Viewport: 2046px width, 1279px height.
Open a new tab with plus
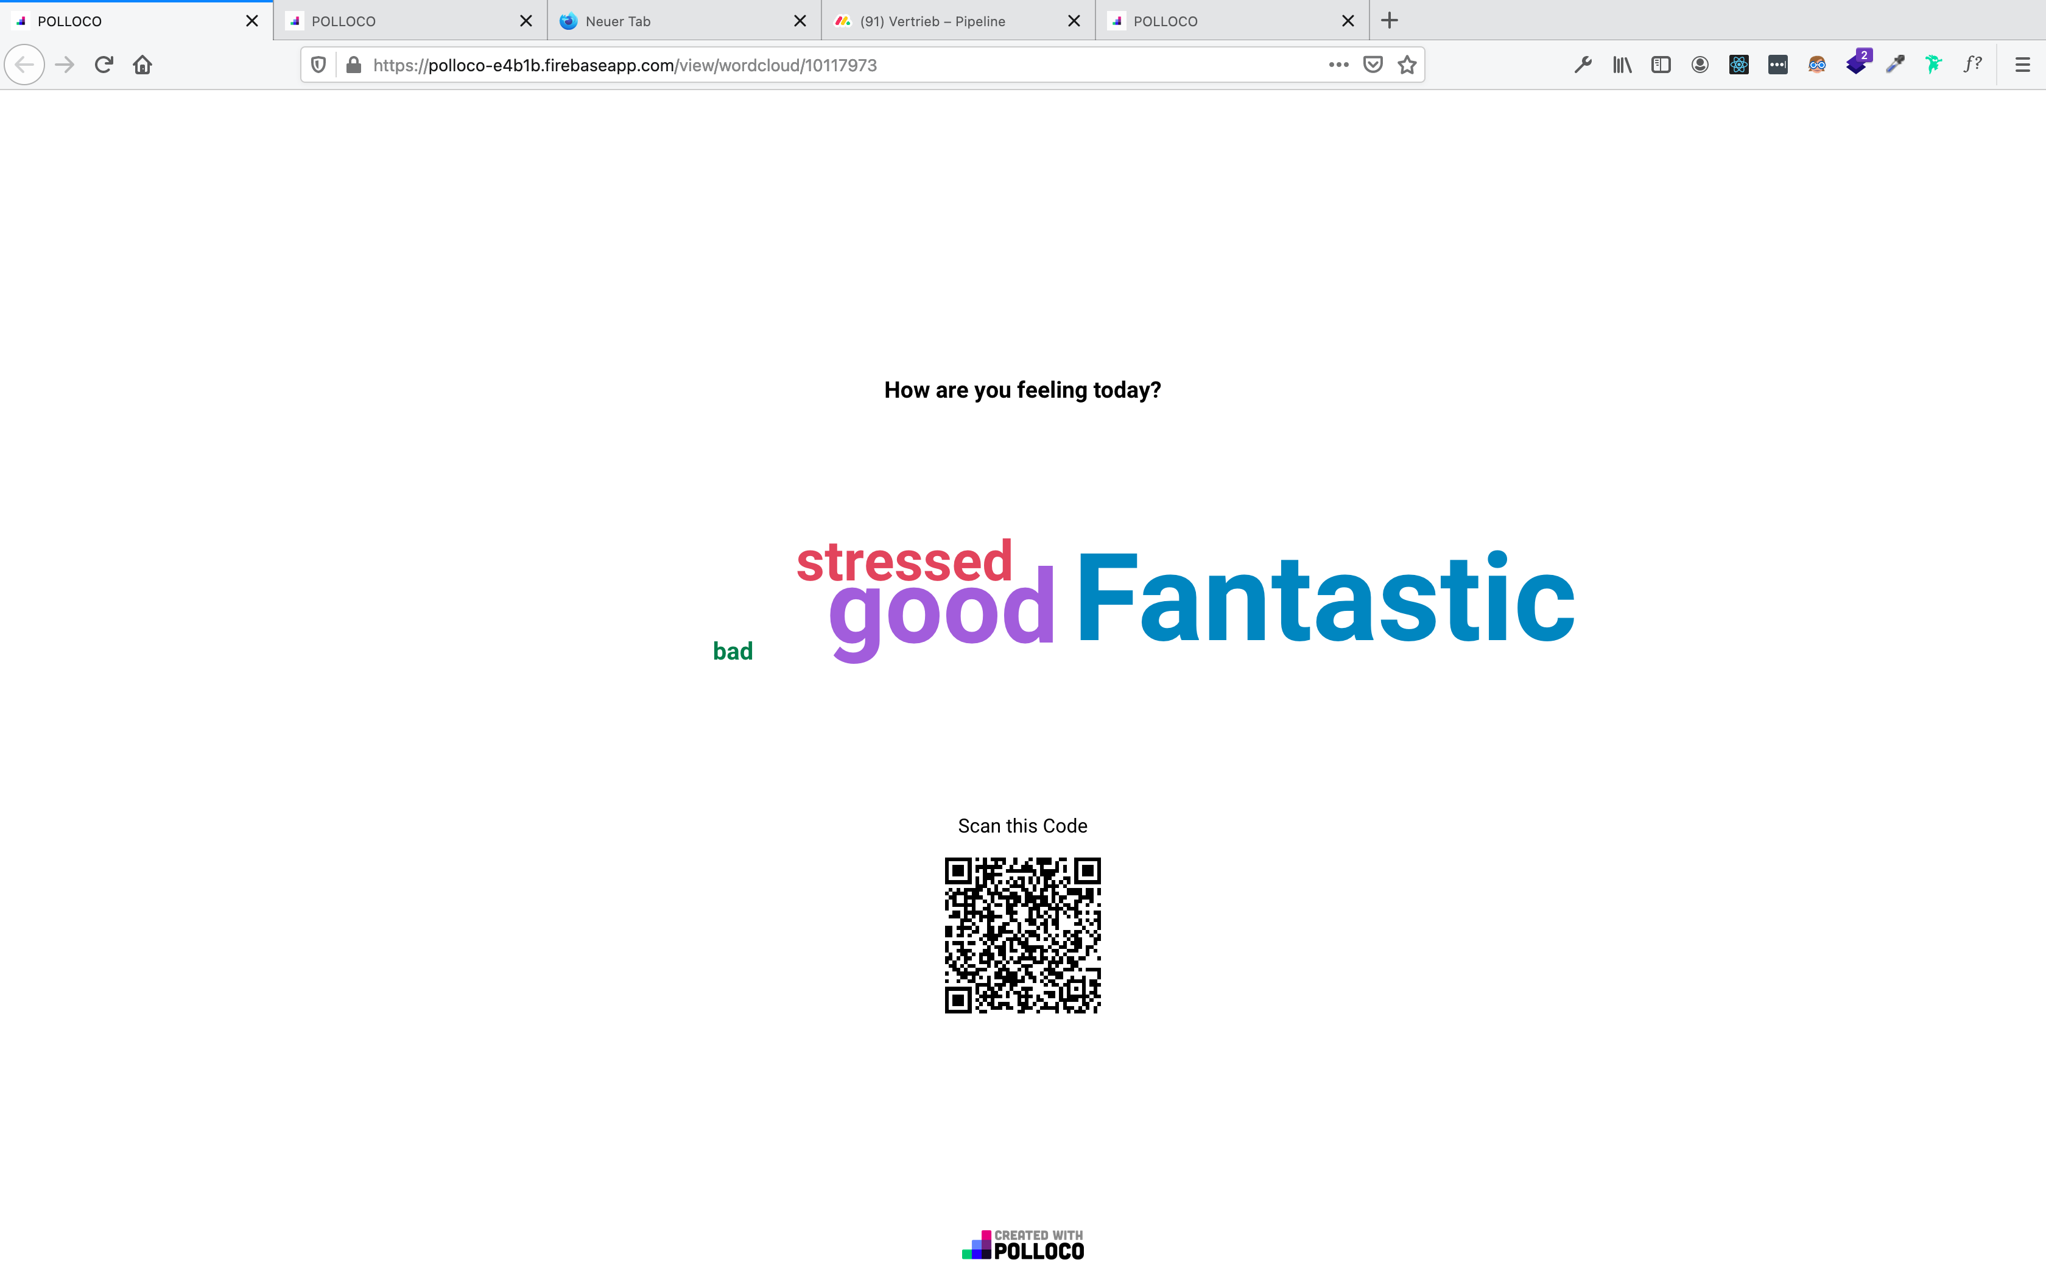[1389, 21]
